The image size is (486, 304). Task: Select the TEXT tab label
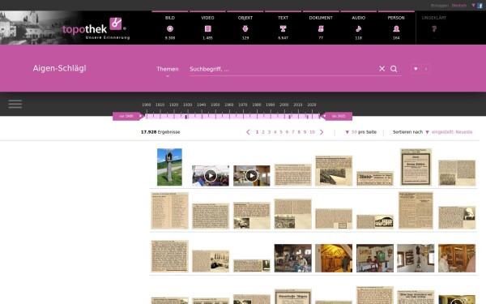point(283,18)
